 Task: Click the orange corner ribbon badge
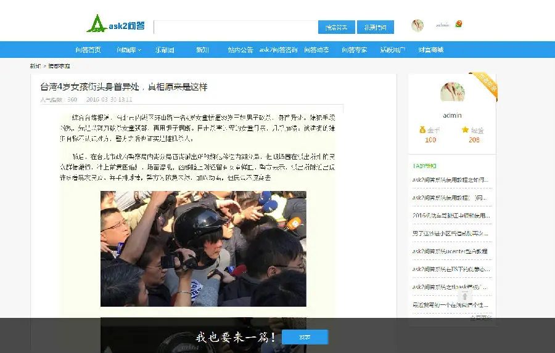pos(485,86)
